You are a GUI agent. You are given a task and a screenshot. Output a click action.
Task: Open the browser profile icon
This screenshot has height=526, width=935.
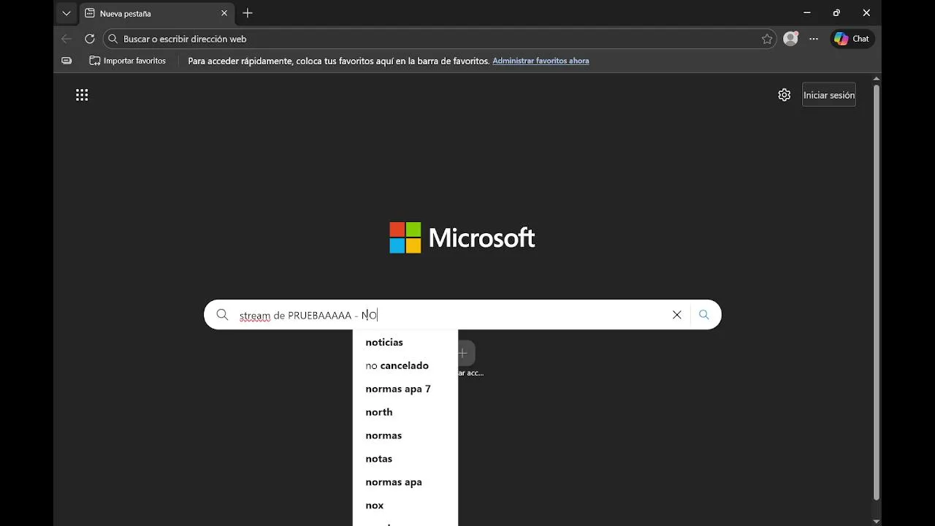pyautogui.click(x=790, y=39)
